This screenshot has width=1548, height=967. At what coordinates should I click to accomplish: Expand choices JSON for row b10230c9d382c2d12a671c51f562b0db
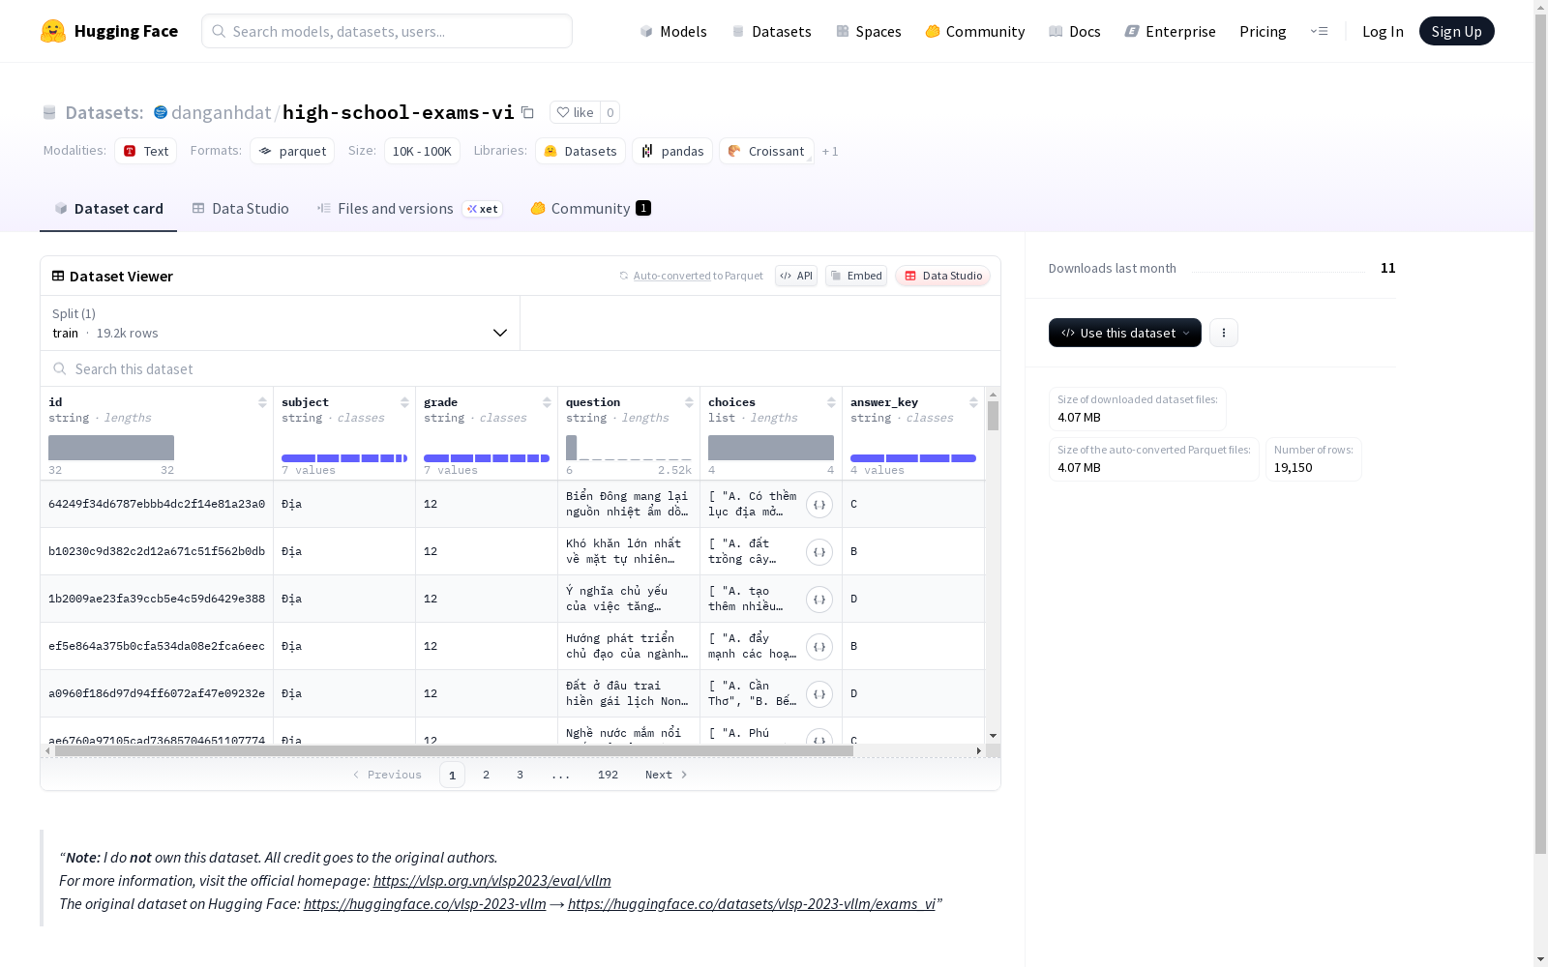[x=819, y=552]
